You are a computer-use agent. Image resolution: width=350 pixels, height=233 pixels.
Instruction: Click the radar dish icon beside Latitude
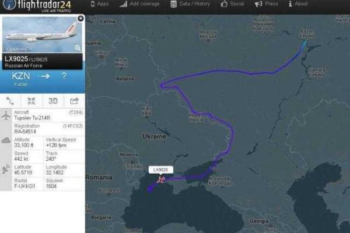(x=6, y=170)
